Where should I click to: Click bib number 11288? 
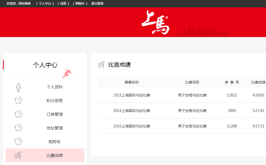232,126
